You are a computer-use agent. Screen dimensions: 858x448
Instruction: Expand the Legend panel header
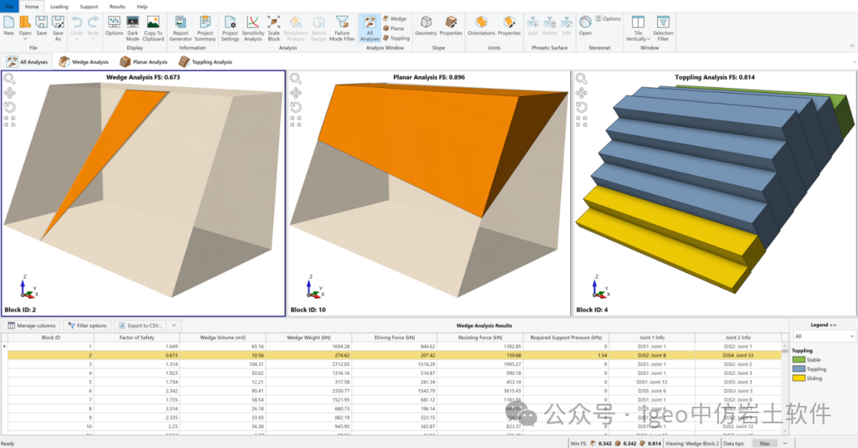(x=823, y=325)
